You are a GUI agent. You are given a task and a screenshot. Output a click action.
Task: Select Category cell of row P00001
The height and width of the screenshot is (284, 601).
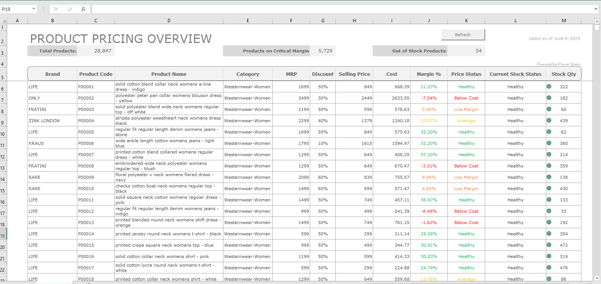coord(247,87)
